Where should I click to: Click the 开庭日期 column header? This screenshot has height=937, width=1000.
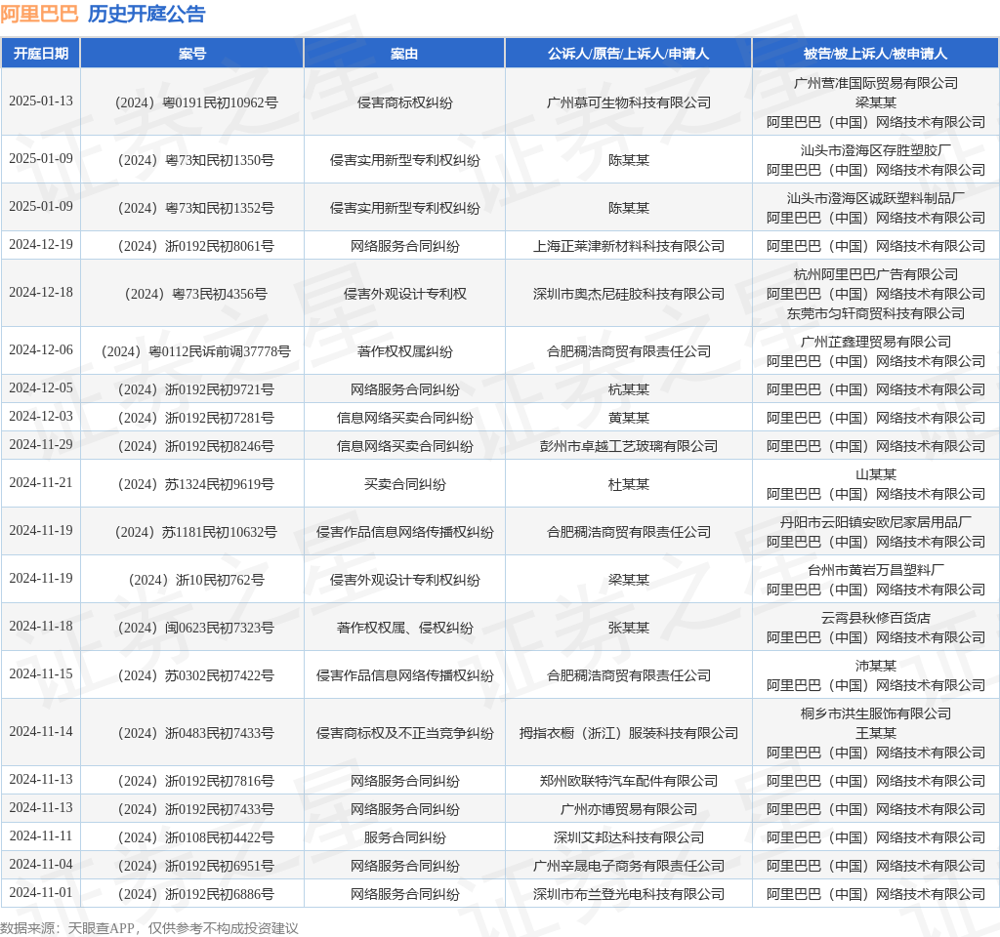pyautogui.click(x=41, y=54)
